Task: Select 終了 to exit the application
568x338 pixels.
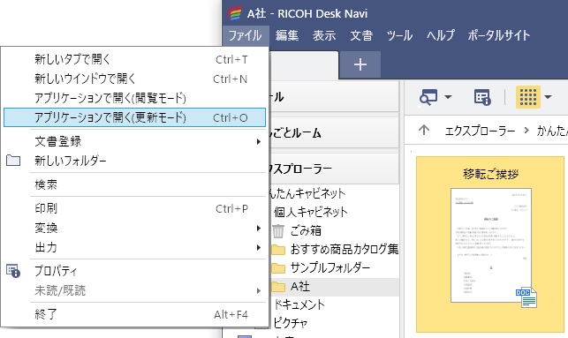Action: (134, 314)
